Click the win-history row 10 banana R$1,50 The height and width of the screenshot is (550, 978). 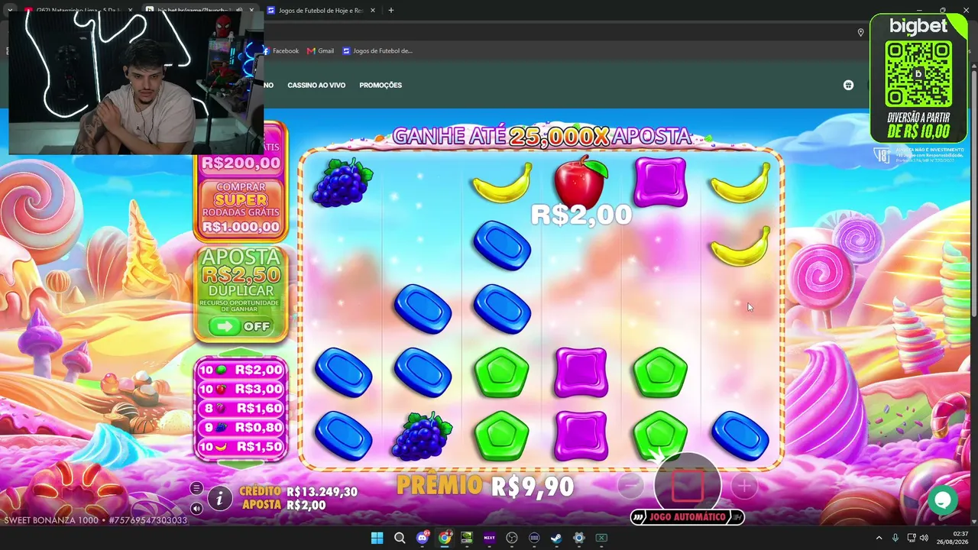point(241,446)
